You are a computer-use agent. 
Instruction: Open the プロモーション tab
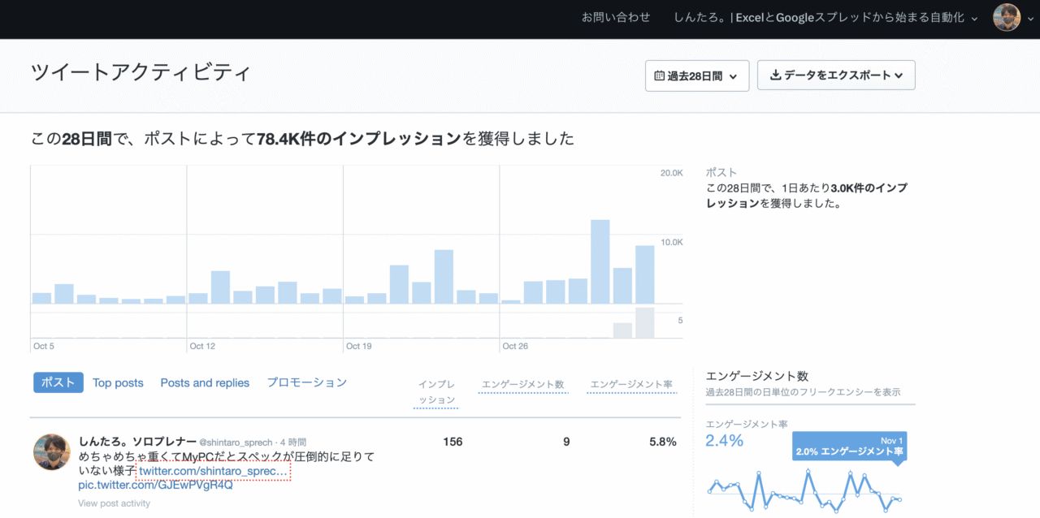(307, 382)
